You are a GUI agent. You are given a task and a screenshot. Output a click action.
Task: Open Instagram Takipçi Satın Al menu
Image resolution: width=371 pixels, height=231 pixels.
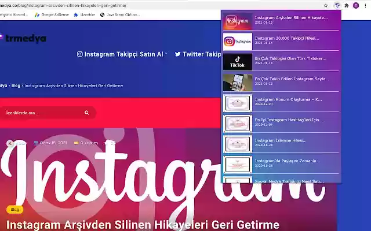[x=121, y=54]
